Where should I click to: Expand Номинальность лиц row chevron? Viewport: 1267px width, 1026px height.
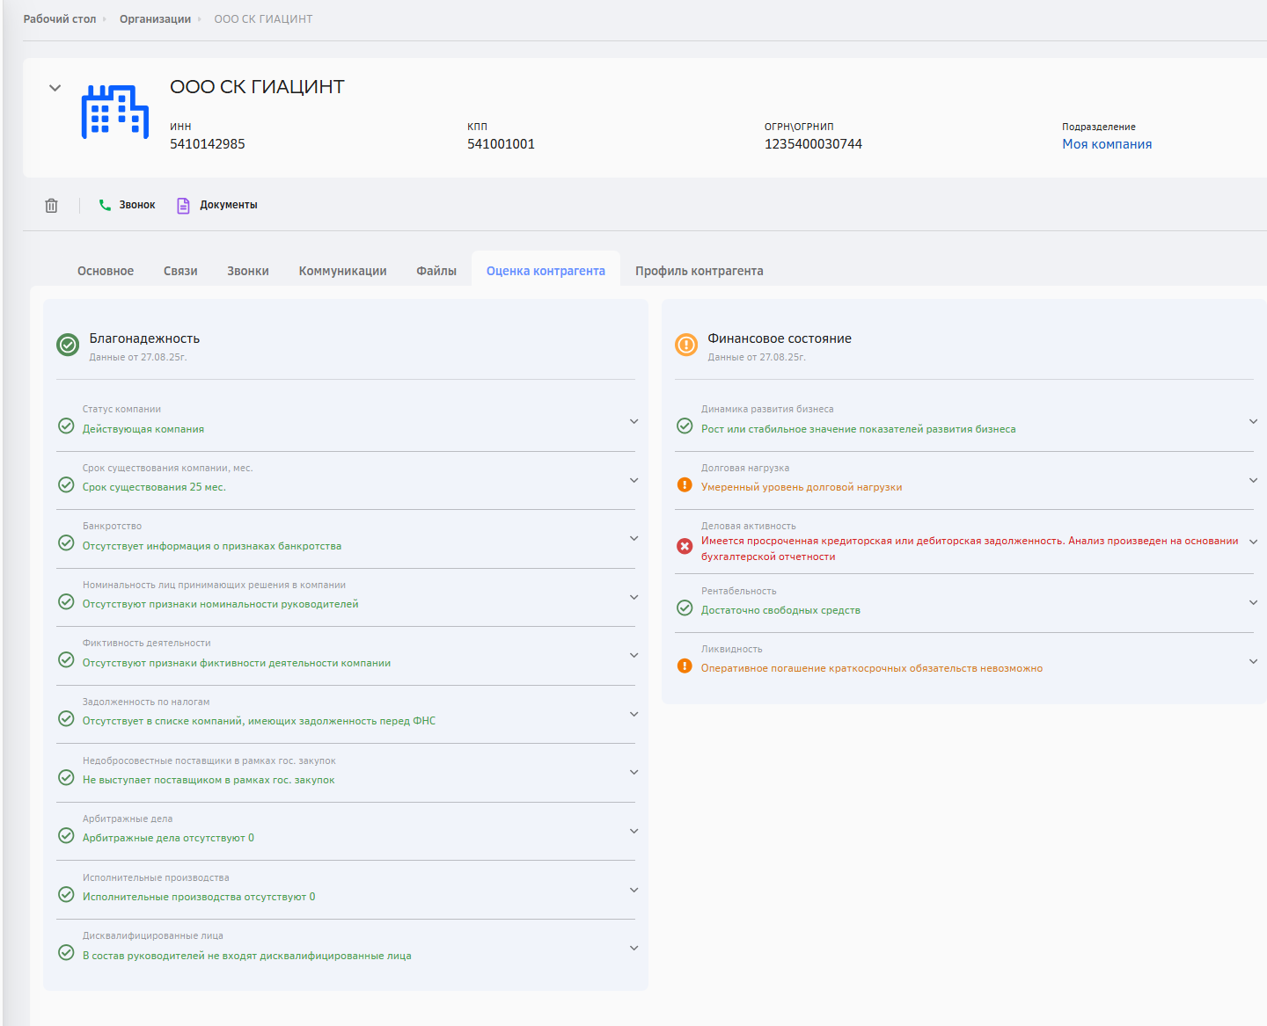point(633,597)
